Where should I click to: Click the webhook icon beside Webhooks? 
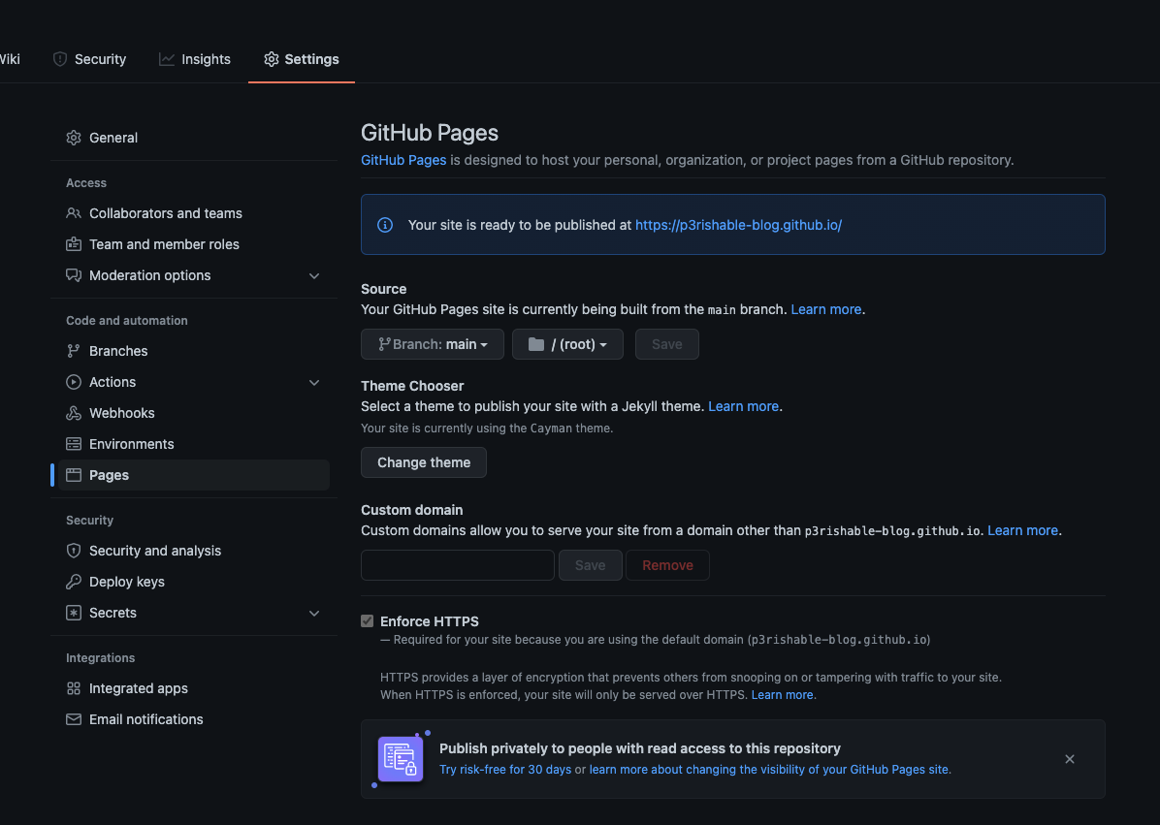tap(74, 413)
